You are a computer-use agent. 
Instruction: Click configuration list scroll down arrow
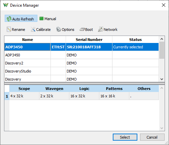(x=162, y=128)
